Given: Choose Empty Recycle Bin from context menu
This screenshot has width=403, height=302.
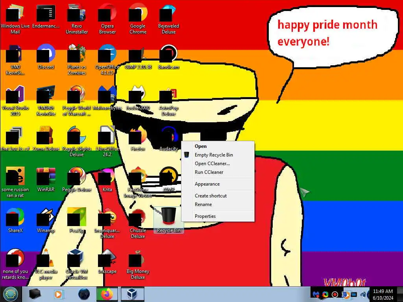Looking at the screenshot, I should coord(218,155).
